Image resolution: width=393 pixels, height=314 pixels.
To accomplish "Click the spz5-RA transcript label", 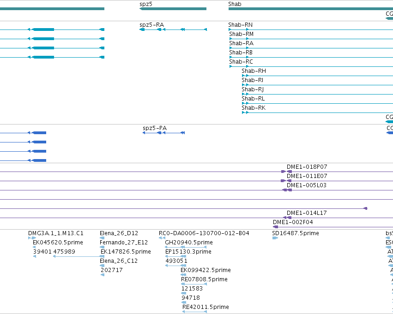I will tap(151, 25).
